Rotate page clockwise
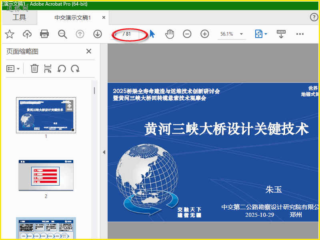This screenshot has height=240, width=320. (75, 68)
